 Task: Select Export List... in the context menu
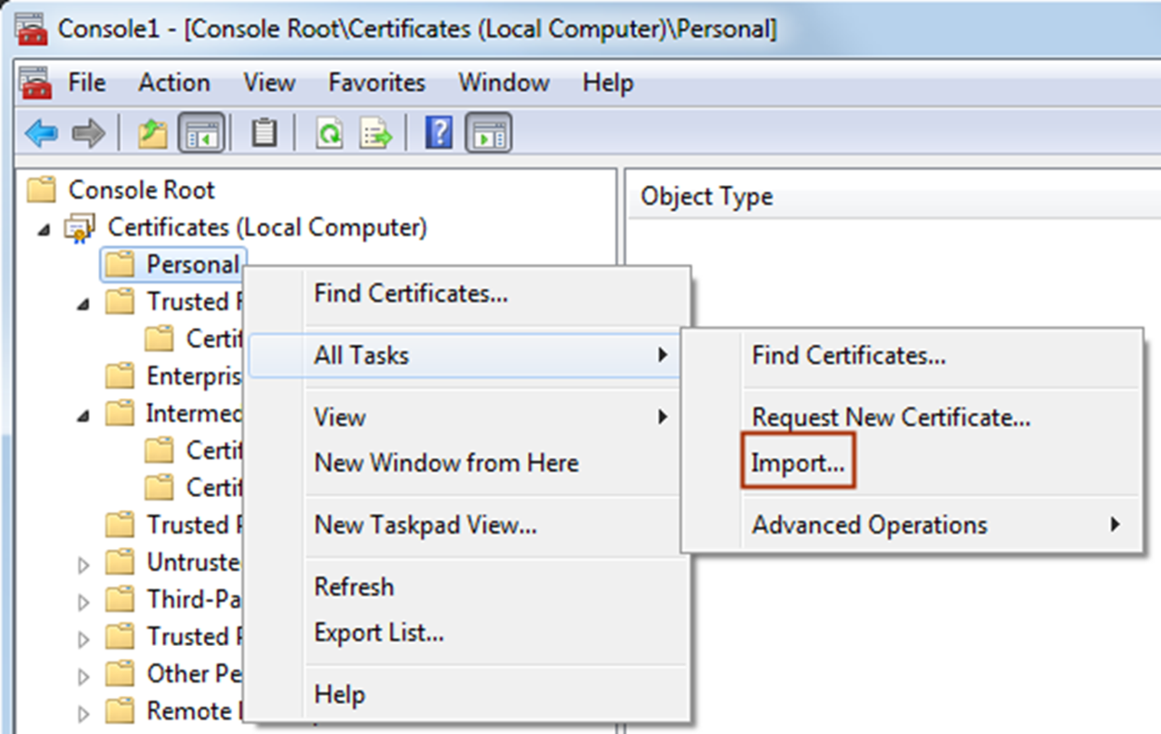(379, 631)
